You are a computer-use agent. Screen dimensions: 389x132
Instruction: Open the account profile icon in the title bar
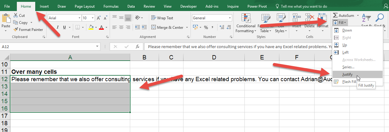coord(386,6)
